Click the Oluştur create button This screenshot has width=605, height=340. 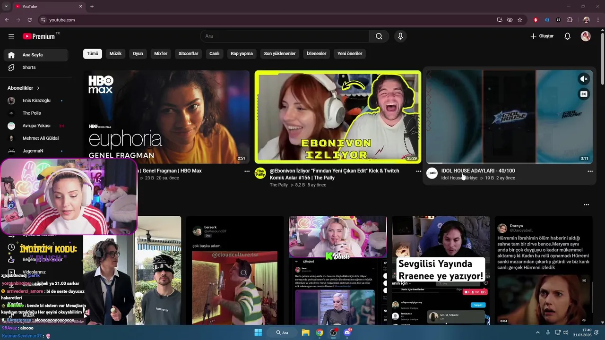(542, 36)
